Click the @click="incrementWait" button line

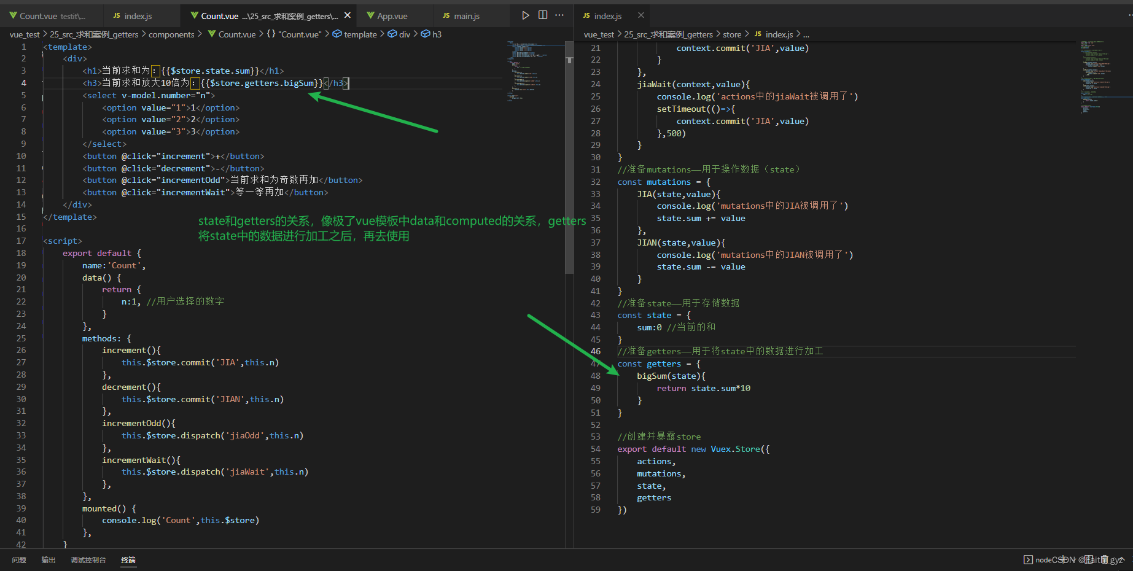[205, 192]
